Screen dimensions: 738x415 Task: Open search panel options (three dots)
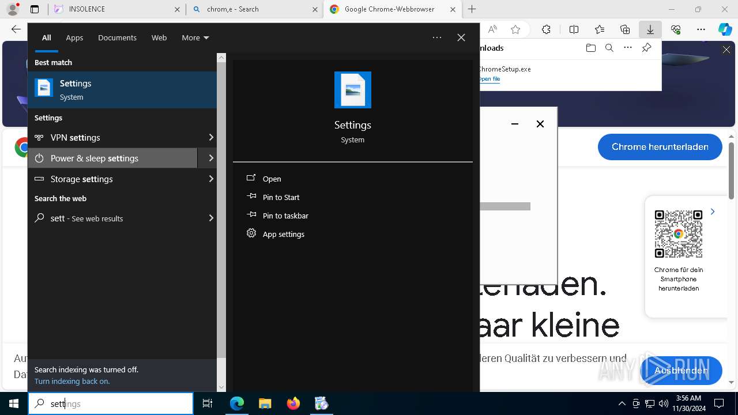coord(437,37)
